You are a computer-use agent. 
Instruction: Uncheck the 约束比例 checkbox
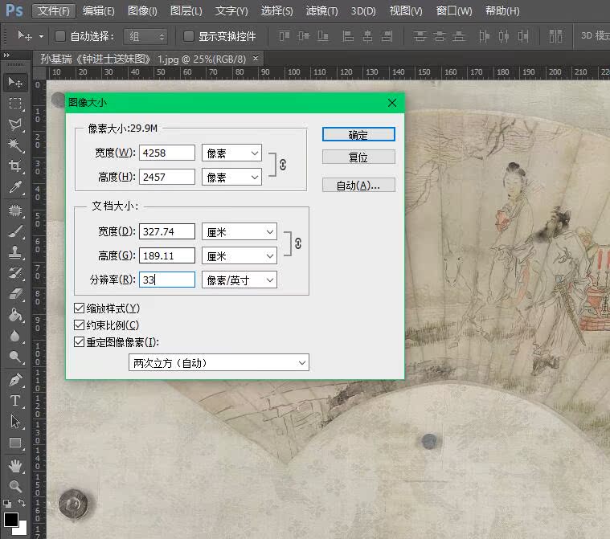(x=79, y=325)
